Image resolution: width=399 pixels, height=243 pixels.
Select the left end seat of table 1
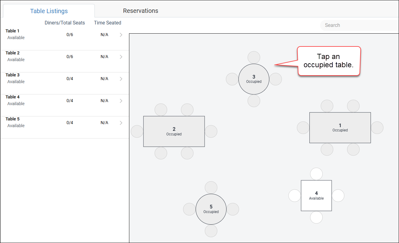(x=303, y=128)
